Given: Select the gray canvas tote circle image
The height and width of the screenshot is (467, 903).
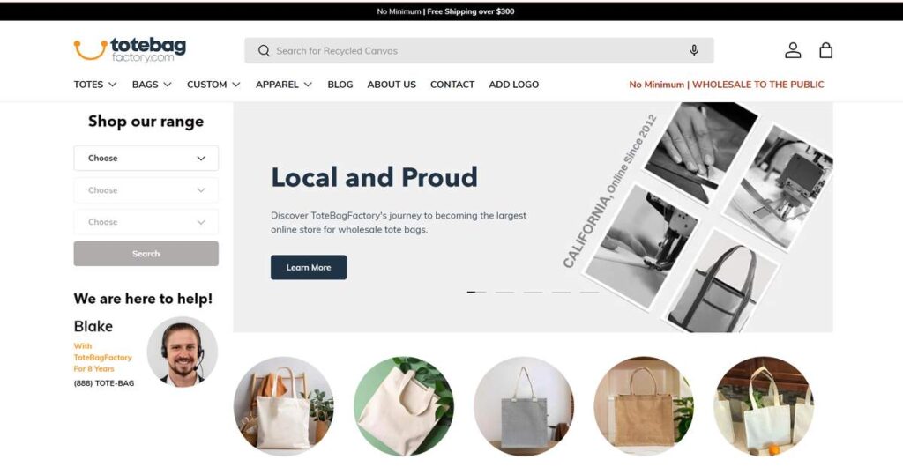Looking at the screenshot, I should [524, 406].
